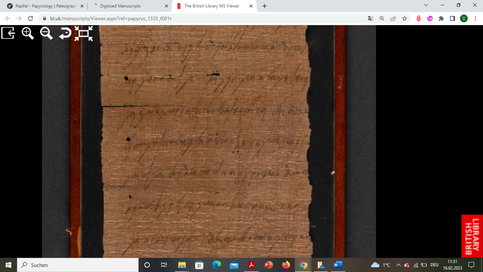Rotate the manuscript image with the rotate arrow
The image size is (483, 272).
click(65, 33)
